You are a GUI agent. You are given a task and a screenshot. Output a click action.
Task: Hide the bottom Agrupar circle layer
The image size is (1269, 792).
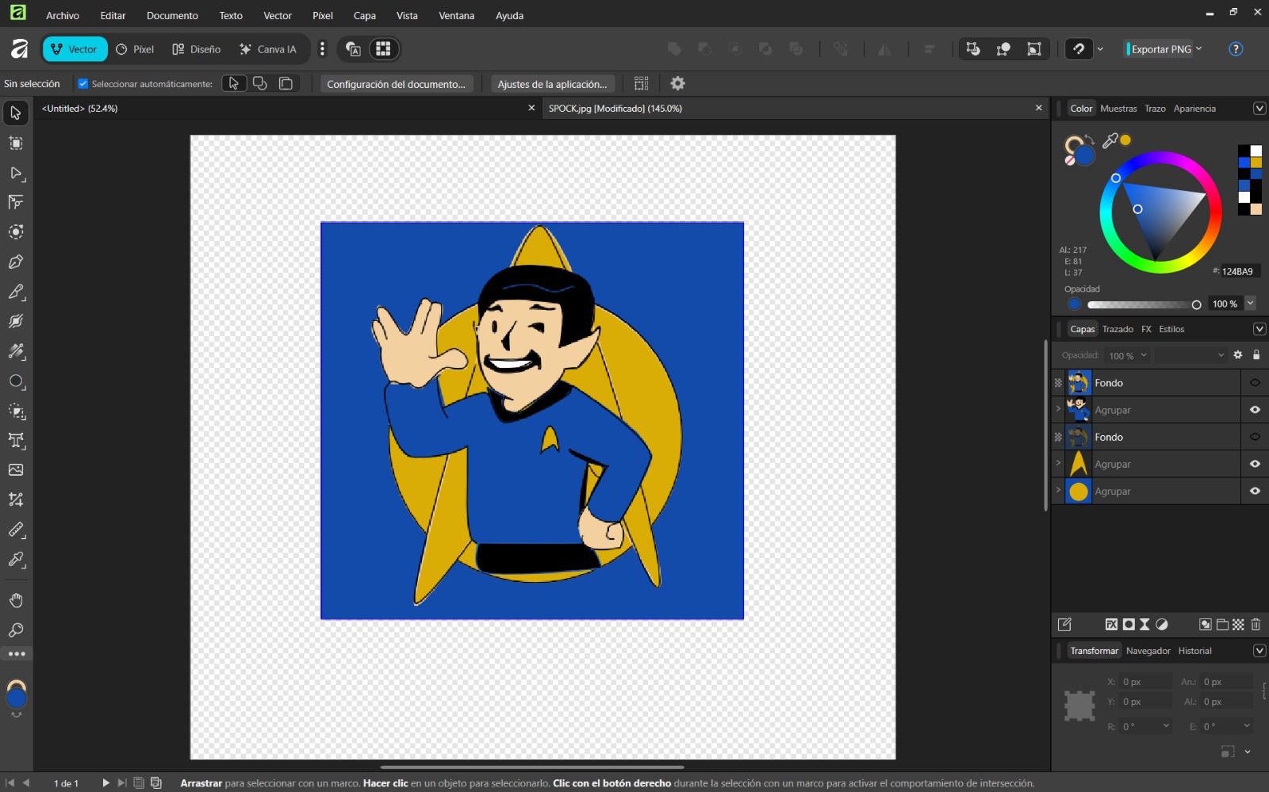point(1255,491)
